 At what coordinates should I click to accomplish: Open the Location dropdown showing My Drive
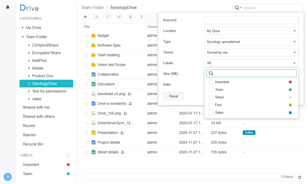tap(252, 31)
